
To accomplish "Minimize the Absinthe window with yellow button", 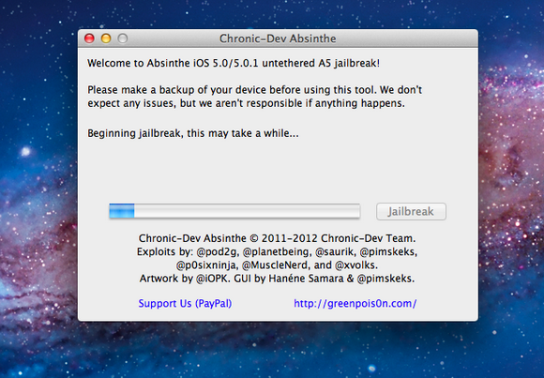I will tap(106, 38).
